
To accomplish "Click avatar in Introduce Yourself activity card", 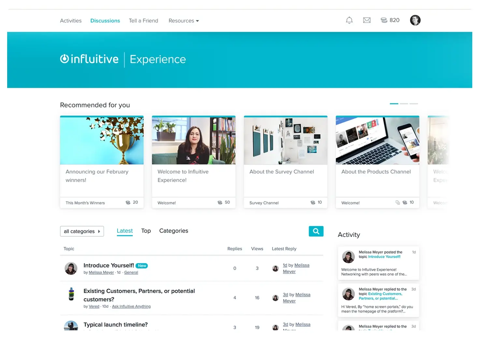I will (348, 257).
